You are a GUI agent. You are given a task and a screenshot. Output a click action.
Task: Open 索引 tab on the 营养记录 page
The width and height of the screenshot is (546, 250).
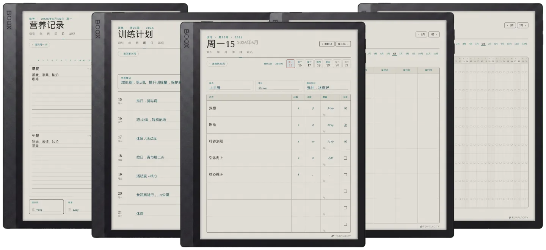pyautogui.click(x=32, y=34)
